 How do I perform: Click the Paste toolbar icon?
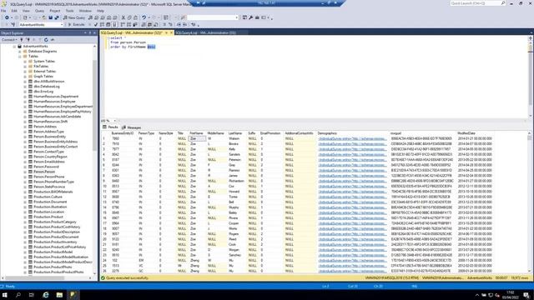135,17
